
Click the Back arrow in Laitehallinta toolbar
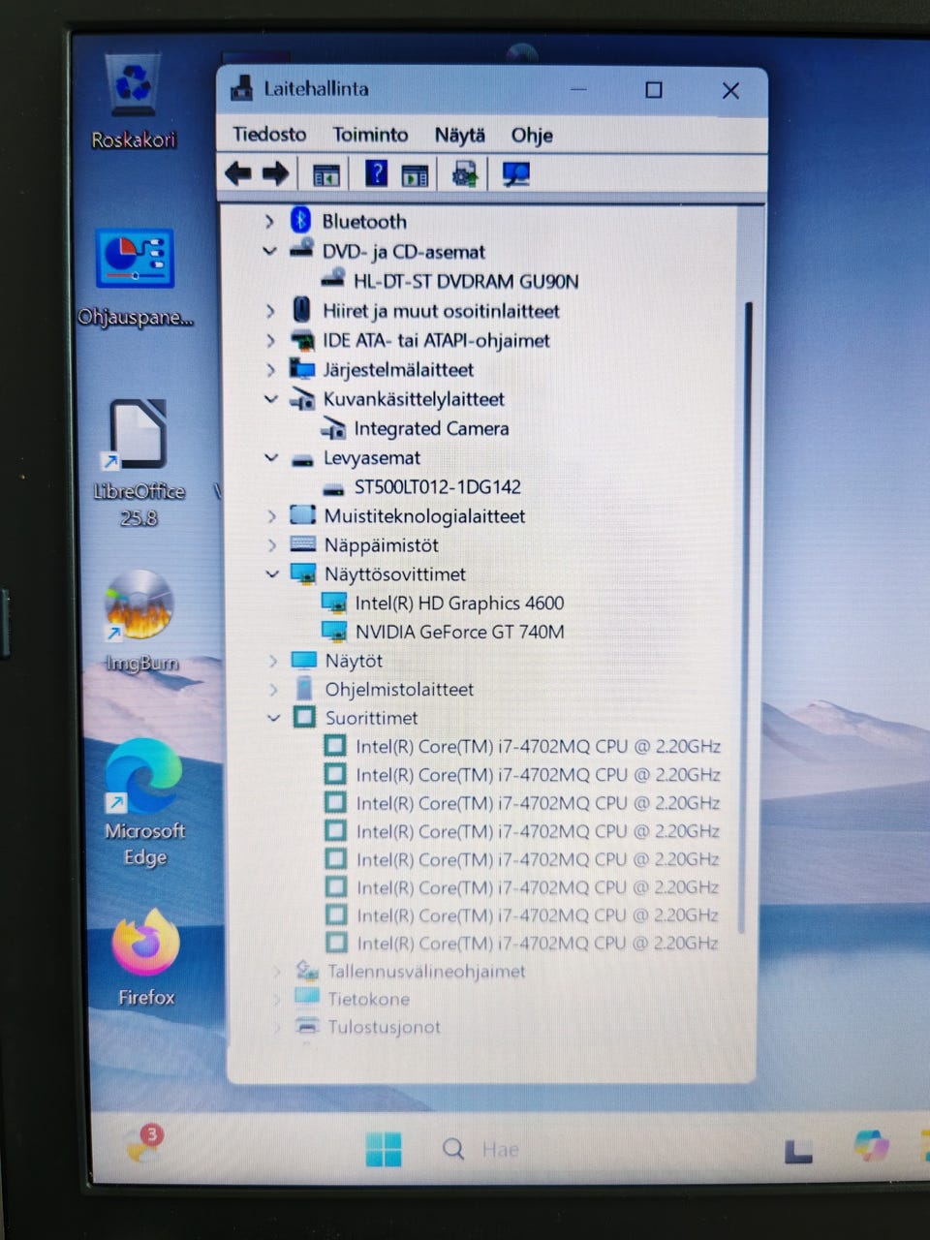(238, 174)
